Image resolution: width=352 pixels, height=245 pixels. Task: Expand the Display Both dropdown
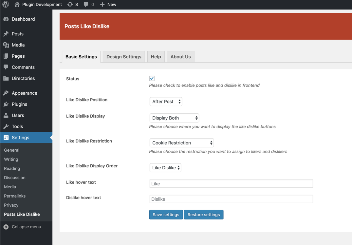pos(174,118)
